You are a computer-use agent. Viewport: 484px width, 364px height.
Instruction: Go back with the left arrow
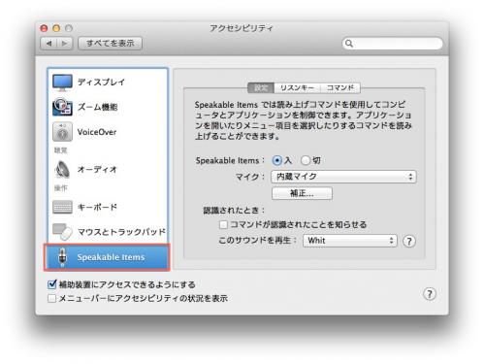pyautogui.click(x=48, y=44)
